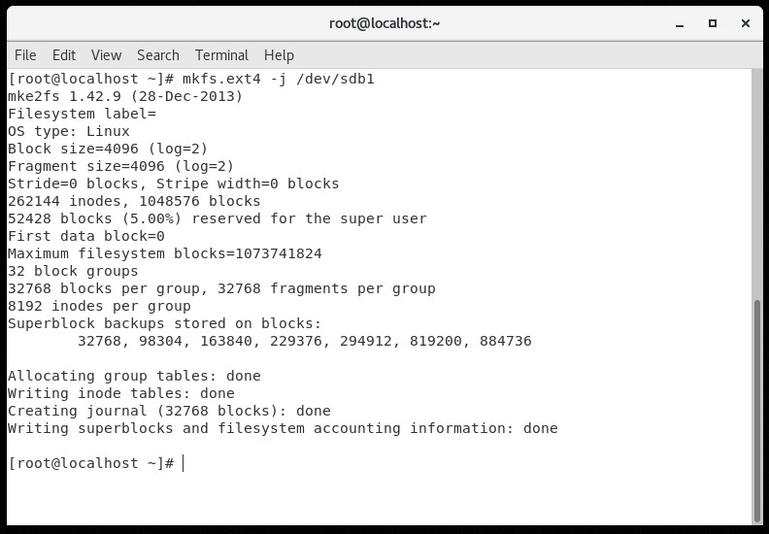Viewport: 769px width, 534px height.
Task: Open the Terminal menu
Action: pyautogui.click(x=221, y=55)
